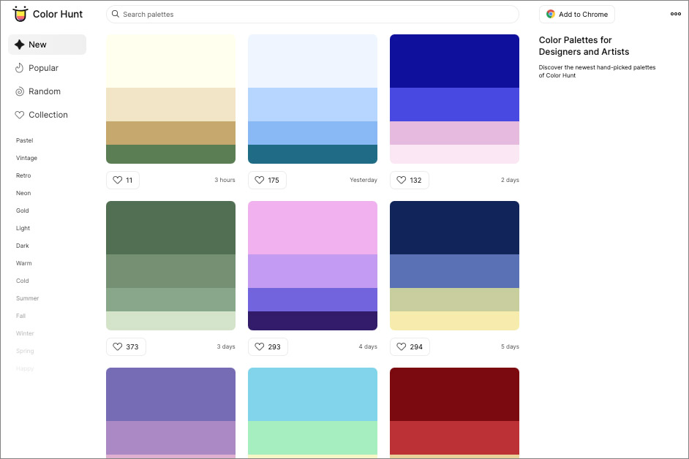Image resolution: width=689 pixels, height=459 pixels.
Task: Click the Chrome icon in Add to Chrome
Action: 551,14
